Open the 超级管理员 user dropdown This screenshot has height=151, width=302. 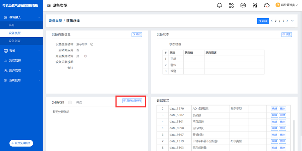(x=287, y=5)
